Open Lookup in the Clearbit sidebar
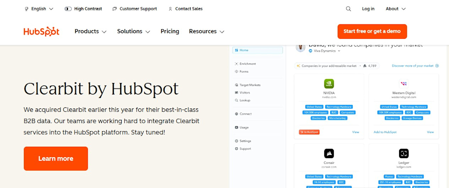The height and width of the screenshot is (188, 449). click(242, 100)
